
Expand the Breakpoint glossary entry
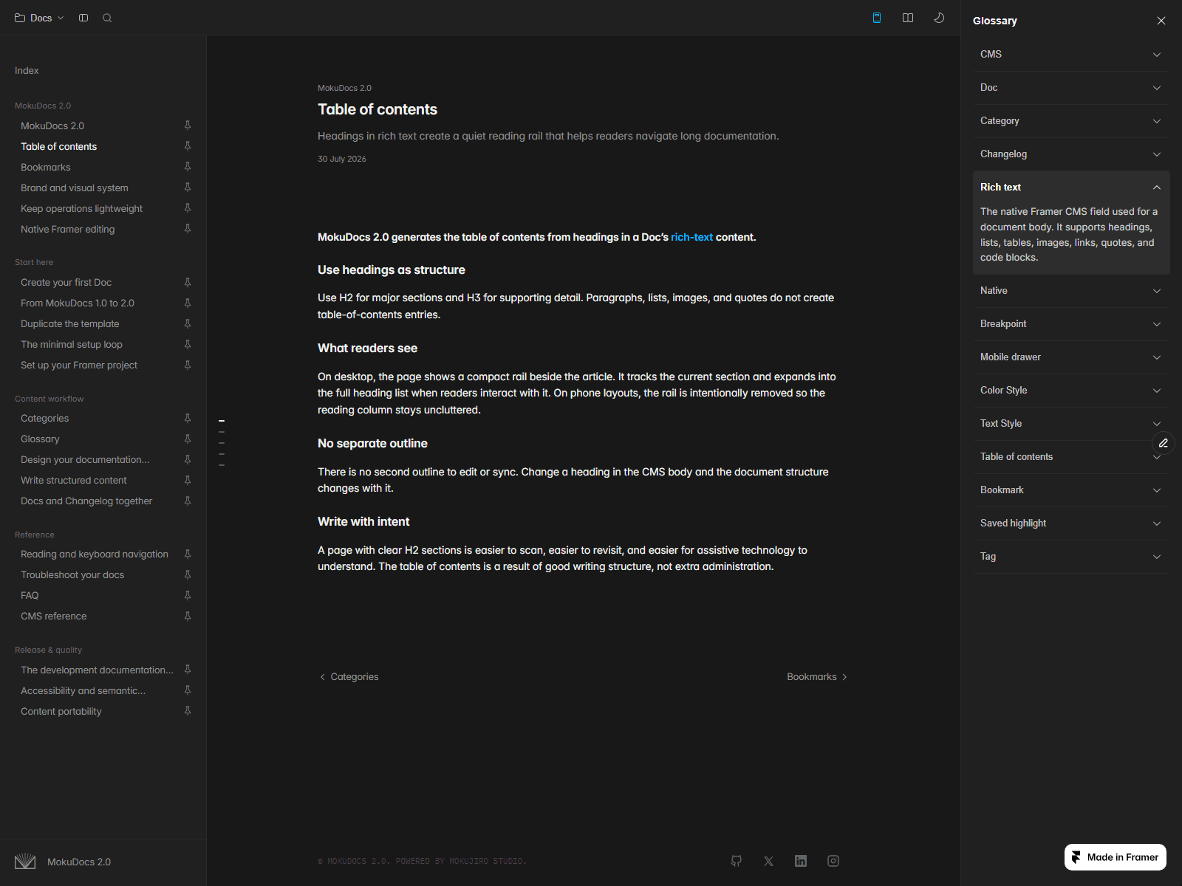click(1071, 324)
